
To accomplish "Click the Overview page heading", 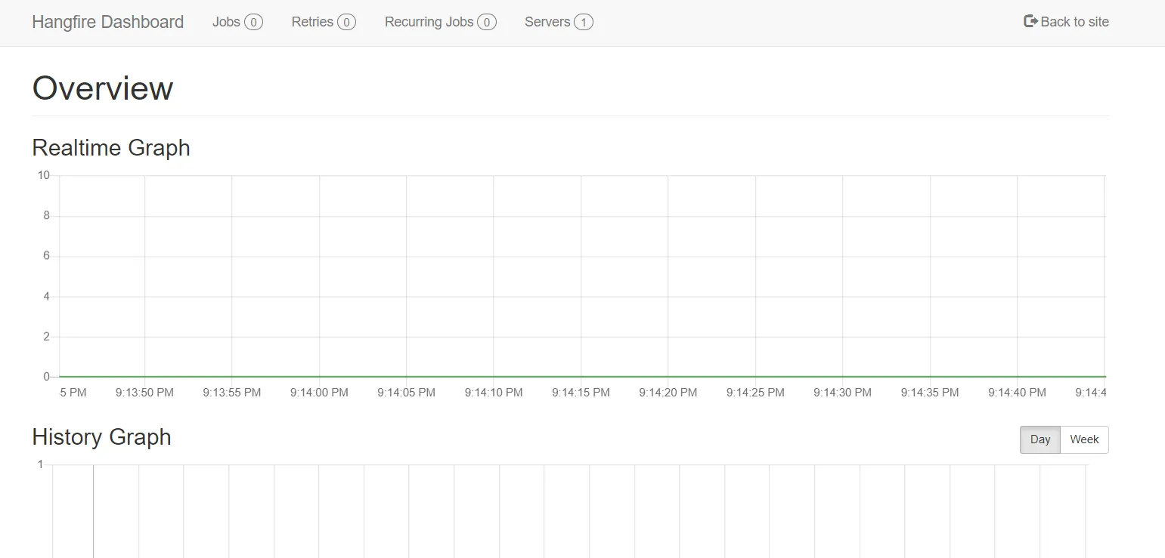I will pos(103,88).
